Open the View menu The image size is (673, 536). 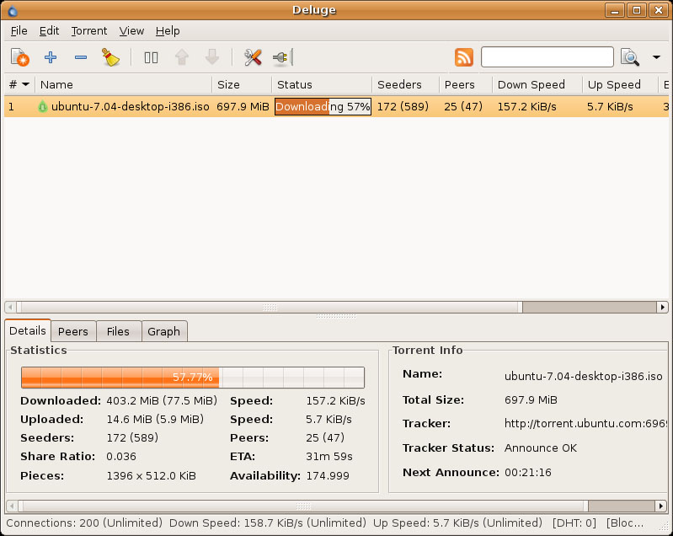(131, 30)
